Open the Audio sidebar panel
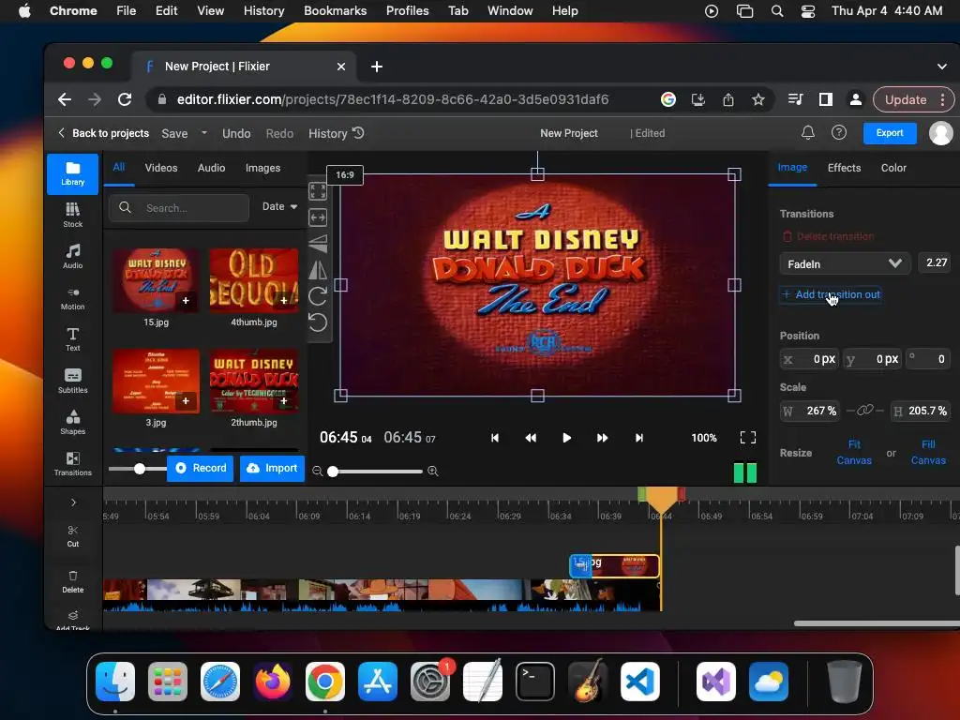Viewport: 960px width, 720px height. (x=72, y=257)
